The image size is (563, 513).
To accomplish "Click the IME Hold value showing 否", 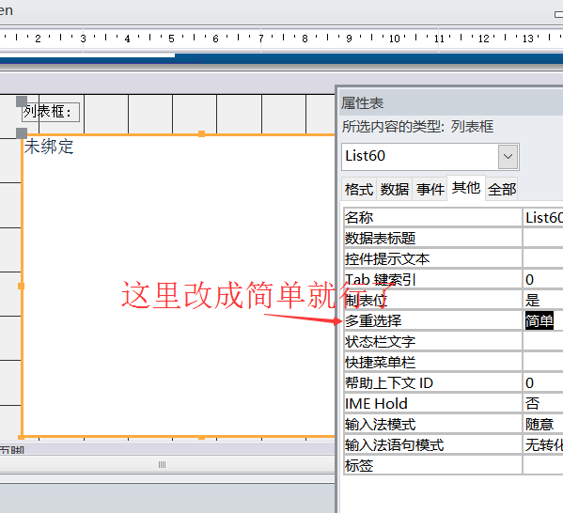I will [x=543, y=403].
